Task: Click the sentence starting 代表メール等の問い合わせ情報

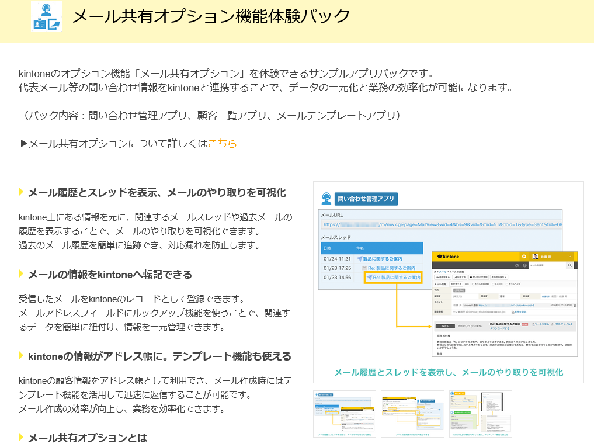Action: tap(266, 87)
